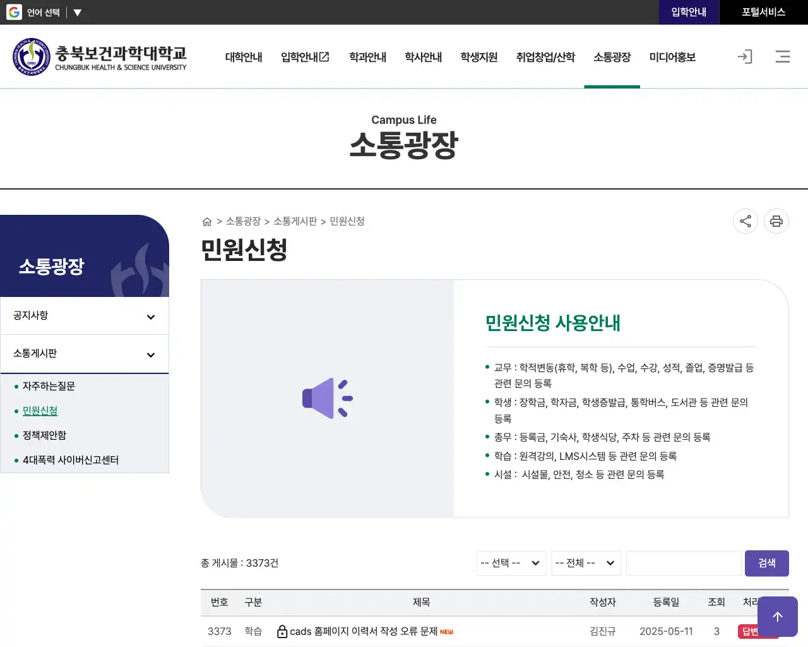808x647 pixels.
Task: Open the 소통광장 main menu
Action: 612,57
